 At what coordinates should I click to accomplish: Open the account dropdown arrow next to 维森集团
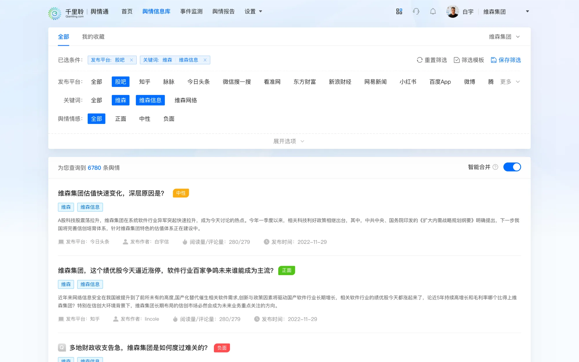click(x=527, y=11)
